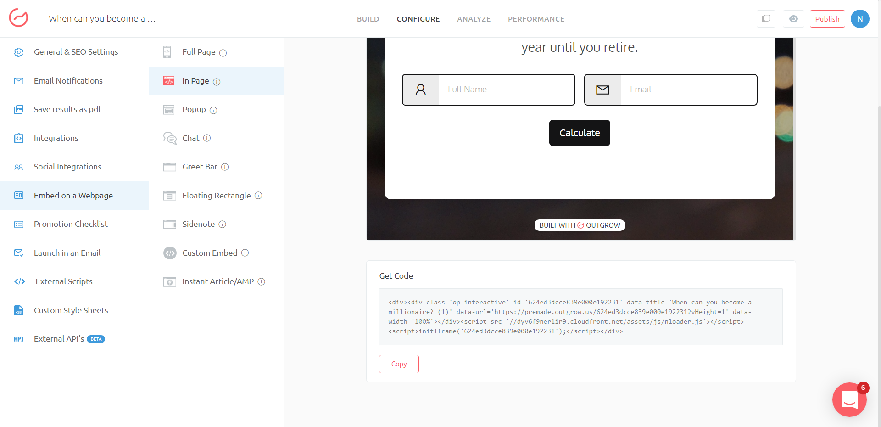Click the Sidenote icon
This screenshot has width=881, height=427.
point(170,224)
